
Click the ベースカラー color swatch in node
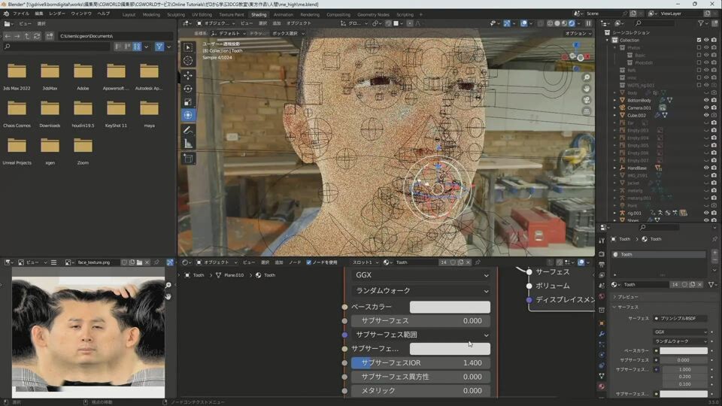(450, 307)
